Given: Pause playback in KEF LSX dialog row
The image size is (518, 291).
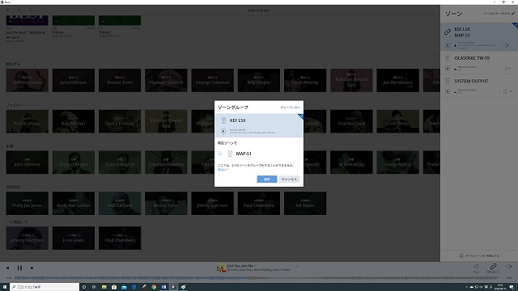Looking at the screenshot, I should 223,131.
